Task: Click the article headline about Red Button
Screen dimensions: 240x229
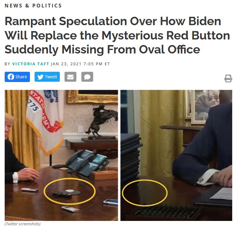Action: [118, 35]
